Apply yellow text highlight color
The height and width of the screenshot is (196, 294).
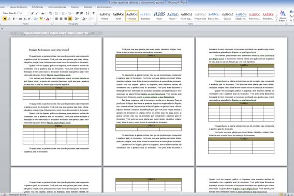[x=41, y=19]
